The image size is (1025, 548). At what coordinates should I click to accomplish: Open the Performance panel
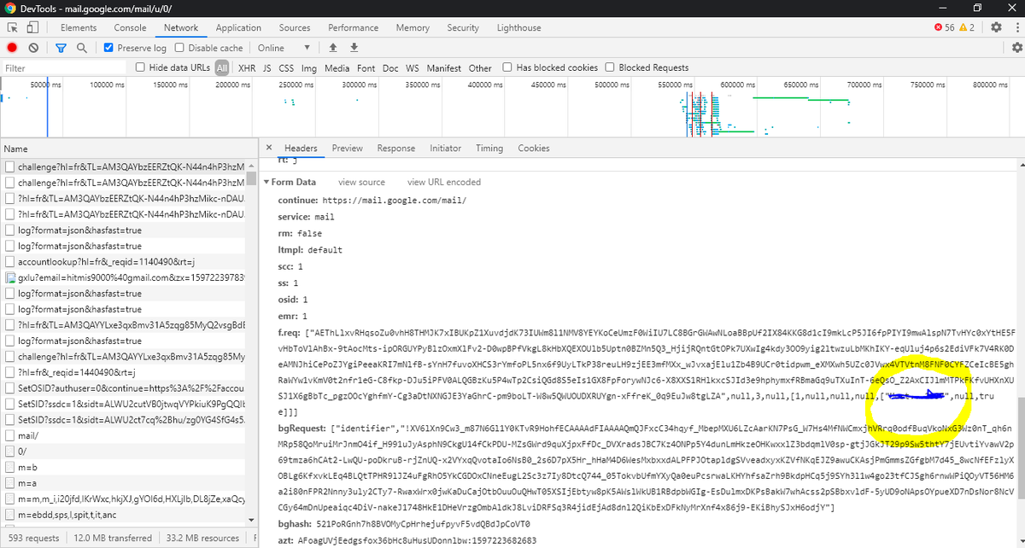coord(353,27)
